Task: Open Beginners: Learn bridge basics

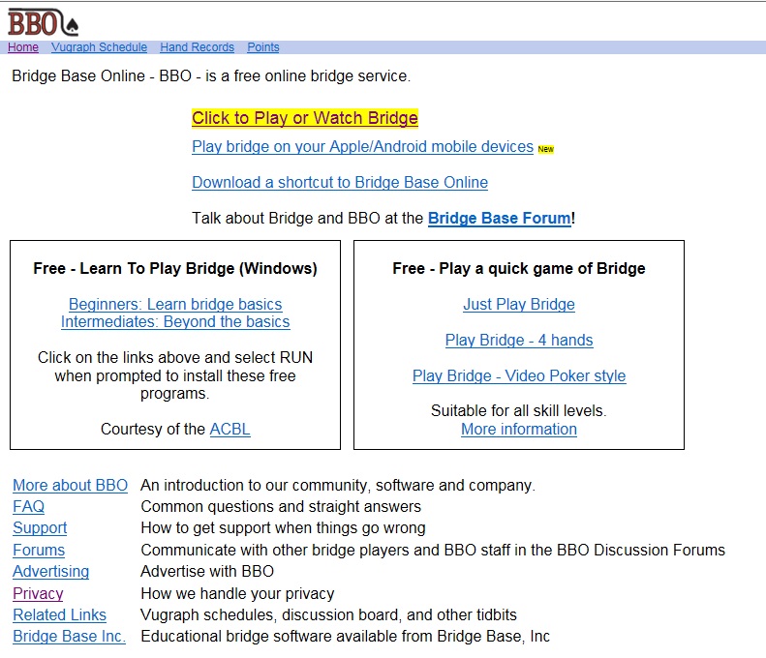Action: point(175,305)
